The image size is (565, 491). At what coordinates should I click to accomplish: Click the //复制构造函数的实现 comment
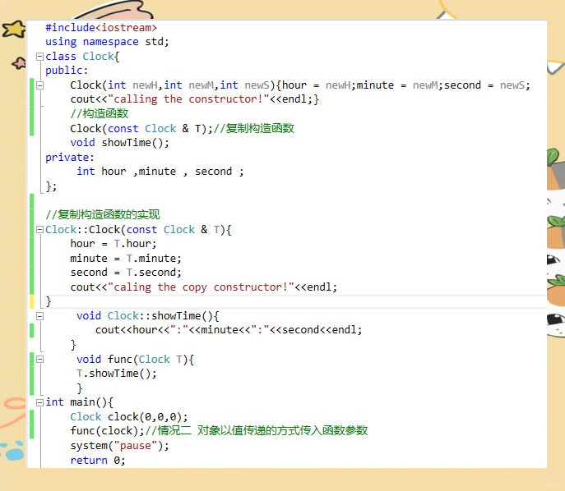(102, 215)
